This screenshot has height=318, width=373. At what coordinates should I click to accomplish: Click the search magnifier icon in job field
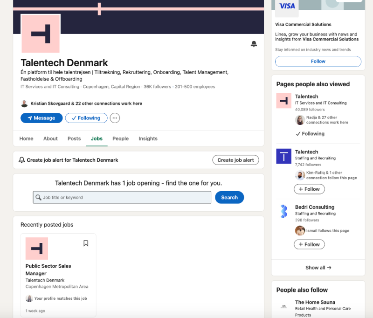pyautogui.click(x=38, y=197)
